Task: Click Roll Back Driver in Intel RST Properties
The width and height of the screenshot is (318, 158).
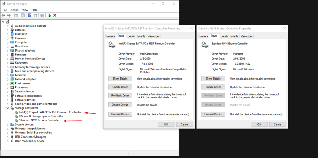Action: pyautogui.click(x=120, y=95)
